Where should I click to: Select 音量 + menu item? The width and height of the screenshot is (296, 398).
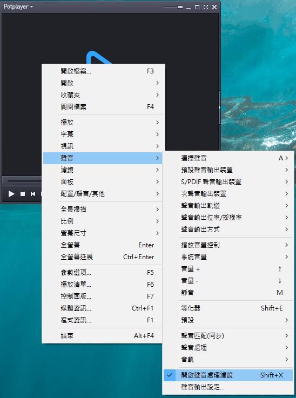[228, 269]
